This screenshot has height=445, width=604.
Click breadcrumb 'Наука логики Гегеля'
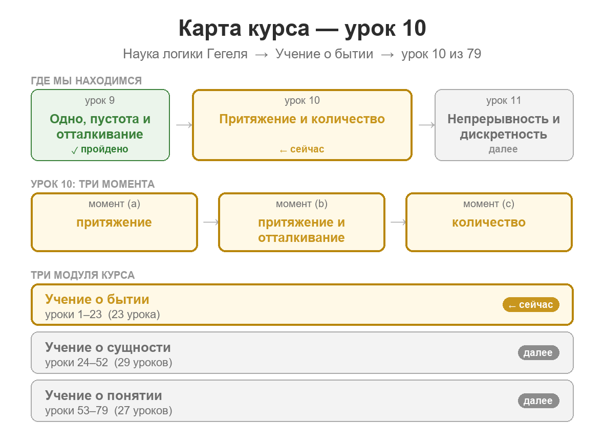185,54
